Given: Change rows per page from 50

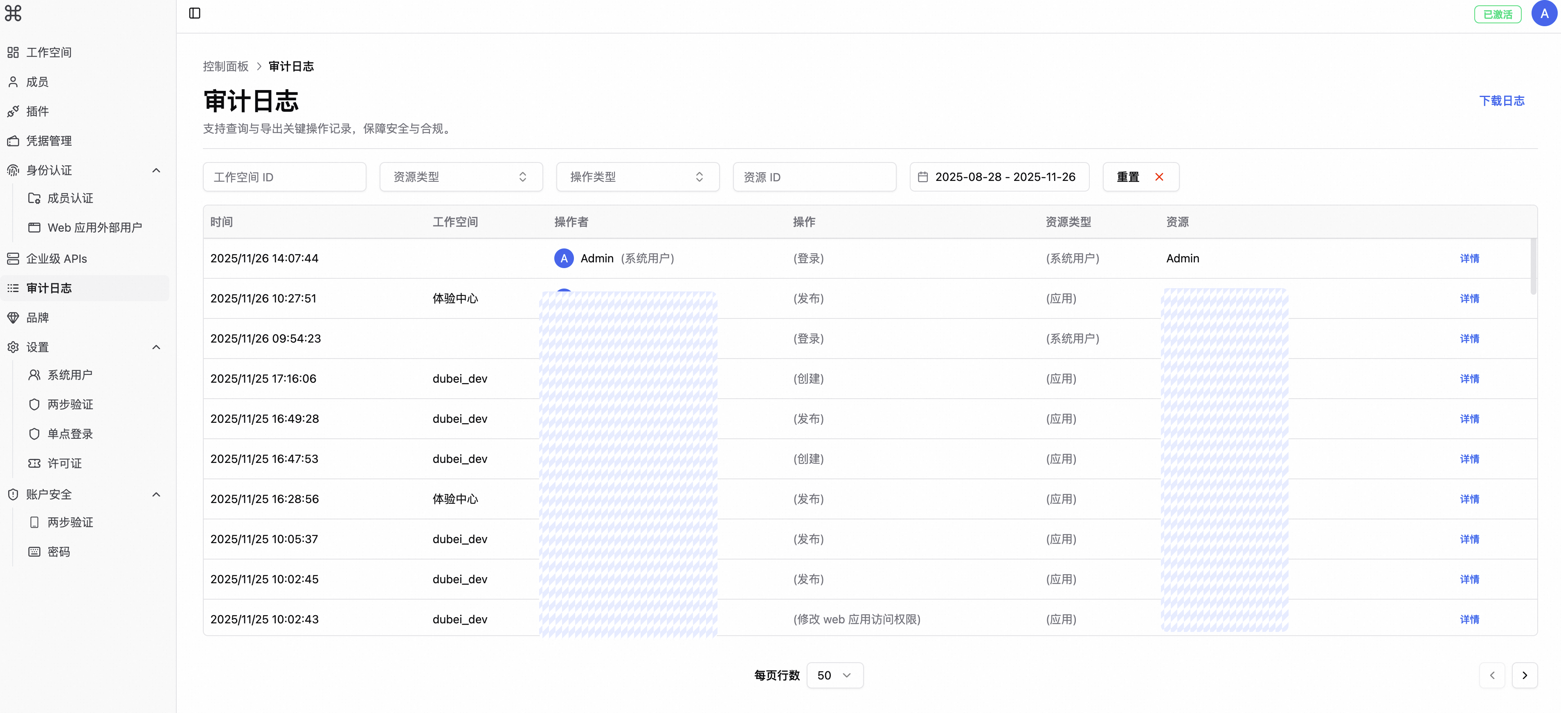Looking at the screenshot, I should tap(834, 675).
